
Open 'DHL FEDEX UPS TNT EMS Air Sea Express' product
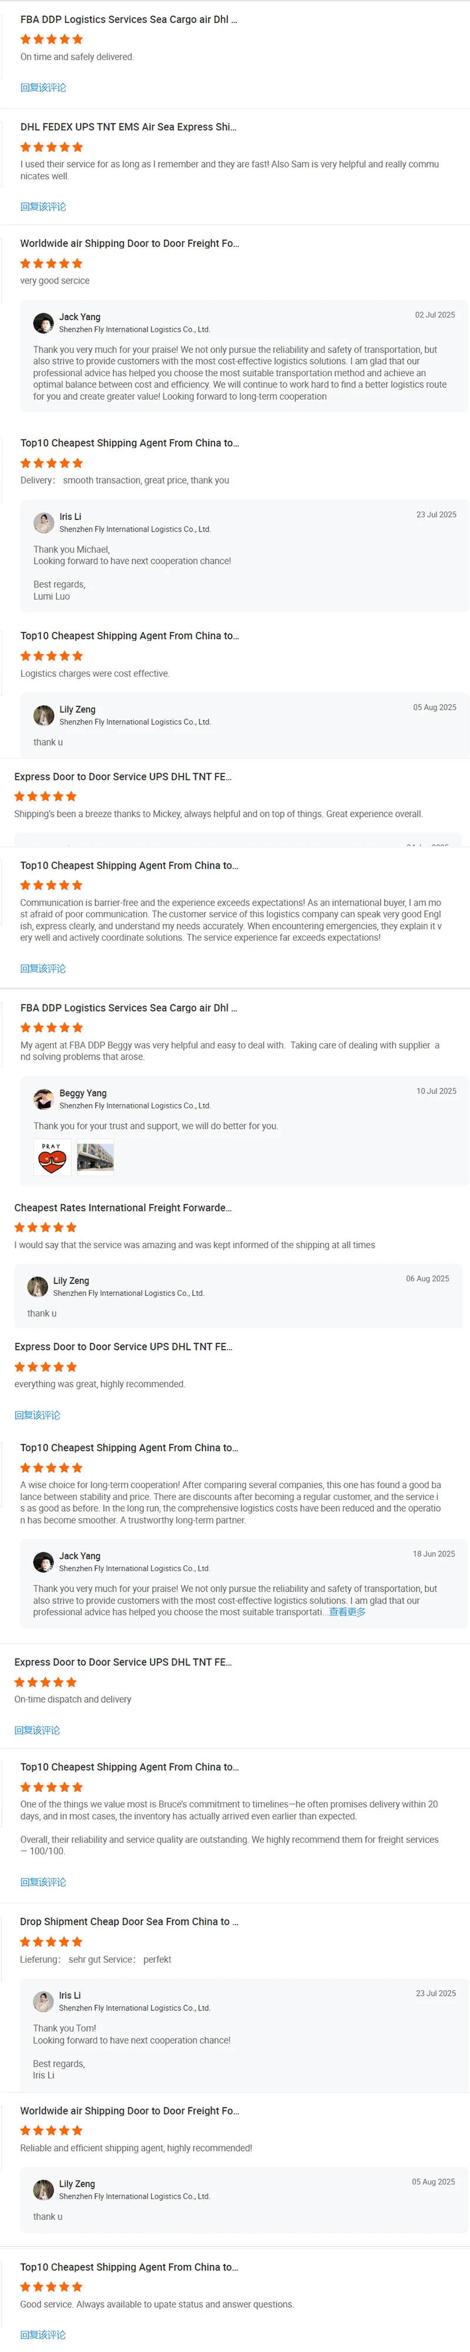[127, 127]
